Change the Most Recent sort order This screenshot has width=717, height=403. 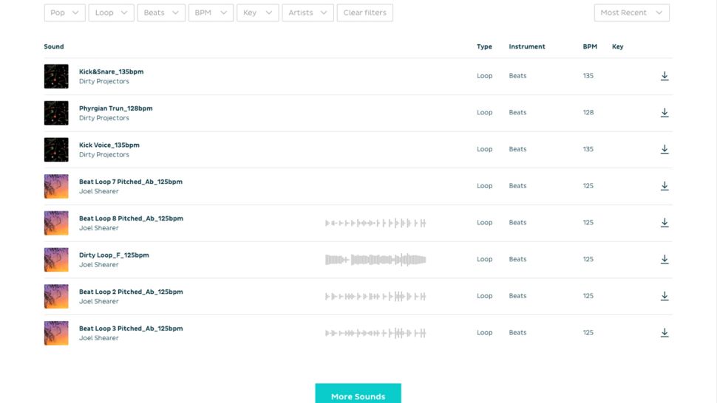coord(631,13)
